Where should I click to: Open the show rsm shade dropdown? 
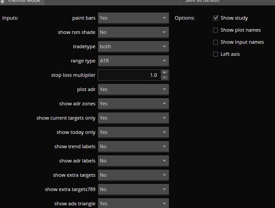point(133,32)
